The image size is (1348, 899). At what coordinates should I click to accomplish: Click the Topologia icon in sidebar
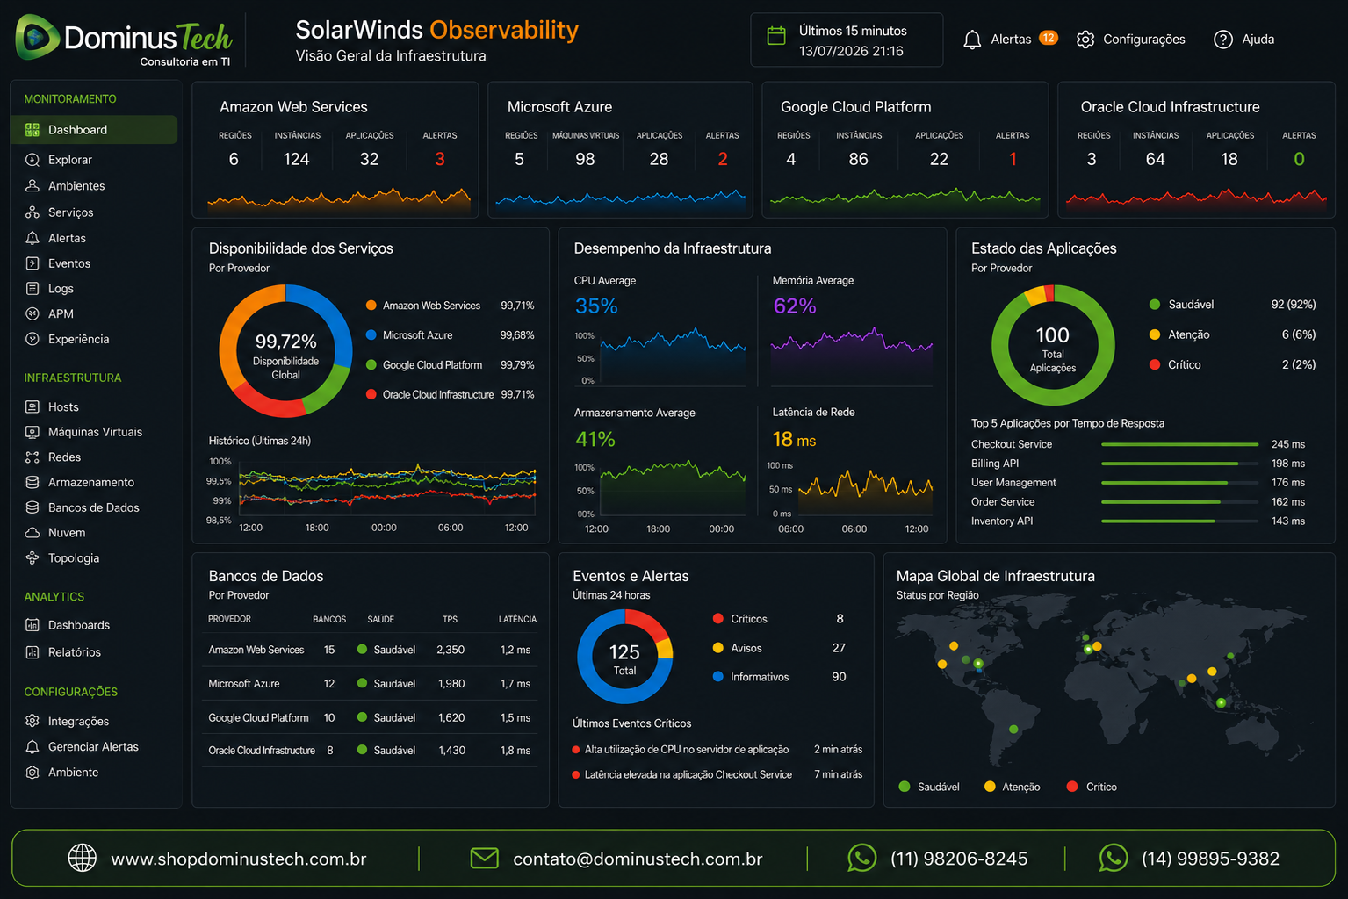[x=32, y=558]
